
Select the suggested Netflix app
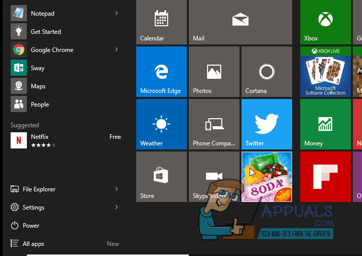click(66, 140)
